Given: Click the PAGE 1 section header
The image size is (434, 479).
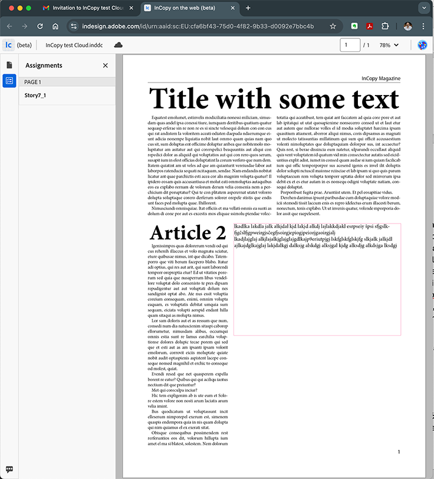Looking at the screenshot, I should click(67, 82).
